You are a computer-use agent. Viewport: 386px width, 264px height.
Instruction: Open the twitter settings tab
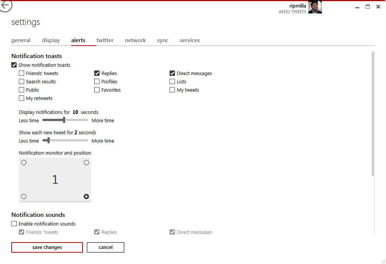click(105, 40)
